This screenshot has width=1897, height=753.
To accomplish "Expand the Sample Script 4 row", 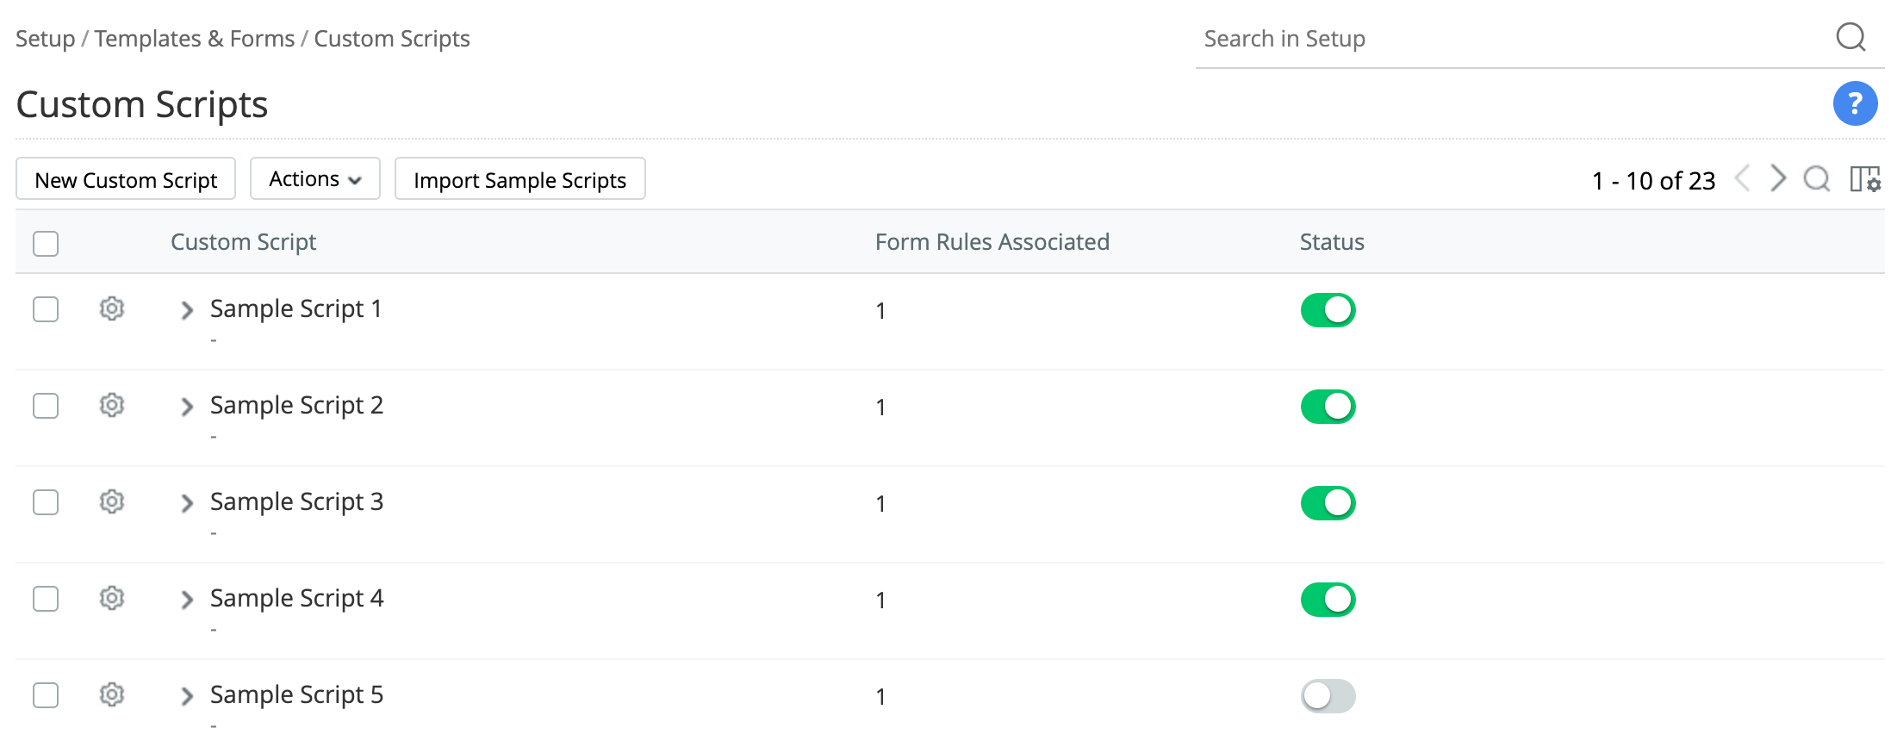I will click(x=187, y=600).
